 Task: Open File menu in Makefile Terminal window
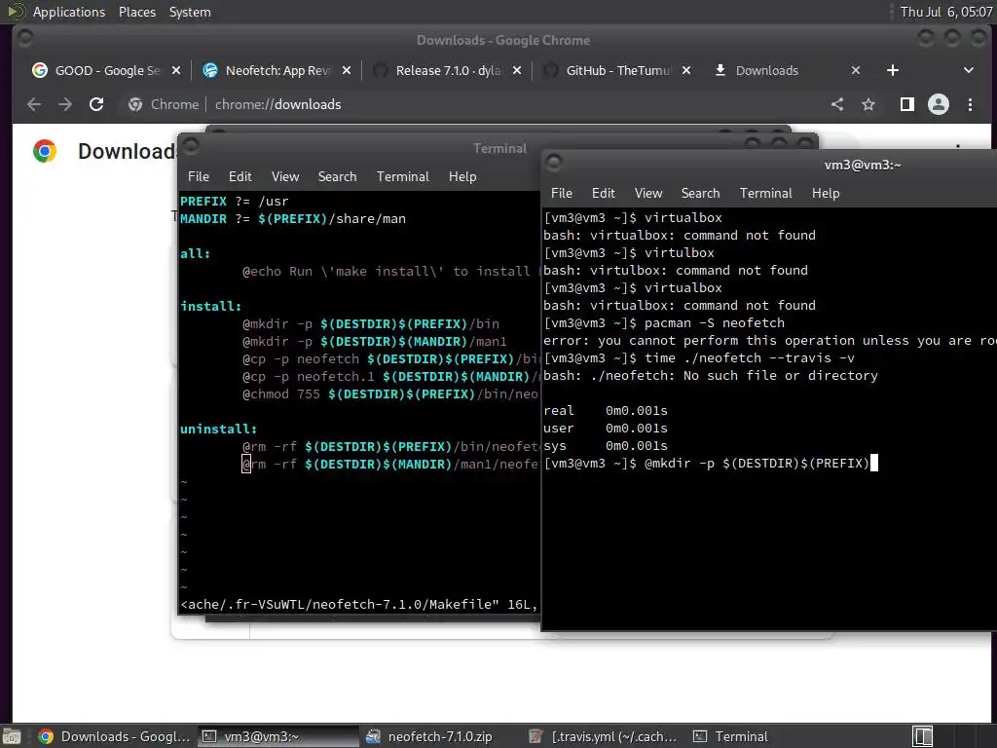coord(199,176)
